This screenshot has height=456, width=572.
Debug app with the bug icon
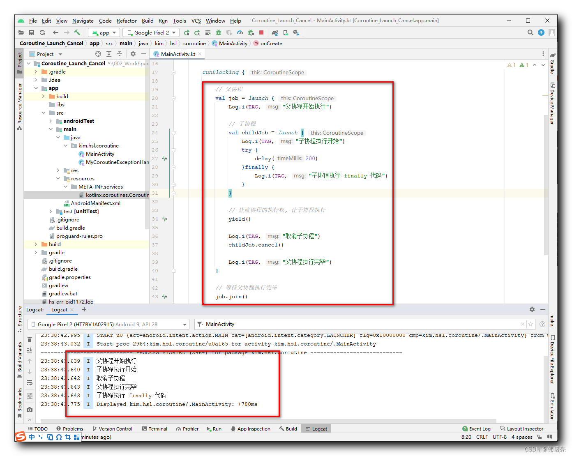point(219,32)
